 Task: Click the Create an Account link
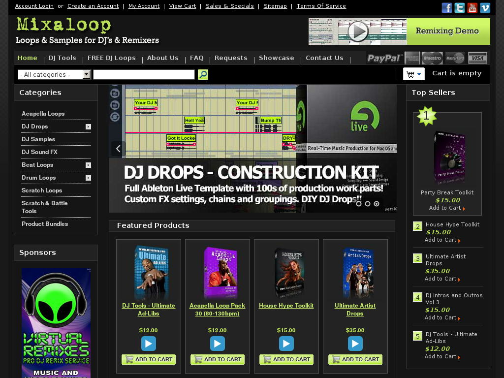[93, 6]
